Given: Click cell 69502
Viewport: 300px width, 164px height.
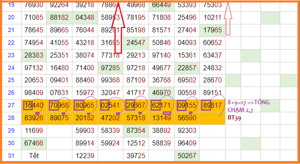Looking at the screenshot, I should [187, 80].
